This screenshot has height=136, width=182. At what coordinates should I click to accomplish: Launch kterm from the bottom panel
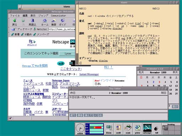pyautogui.click(x=109, y=129)
